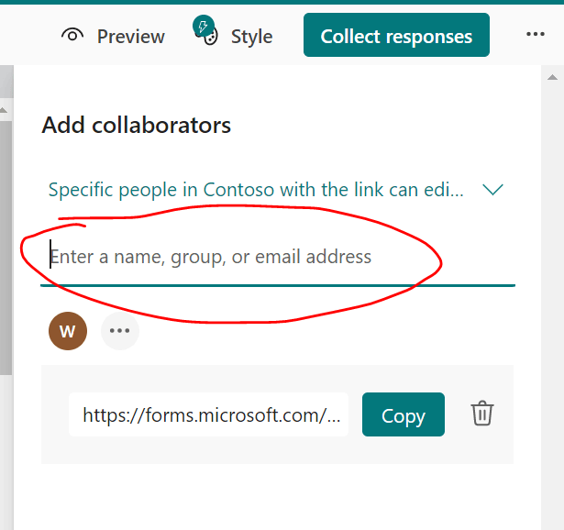Select the Style label in toolbar
This screenshot has height=530, width=564.
[252, 37]
